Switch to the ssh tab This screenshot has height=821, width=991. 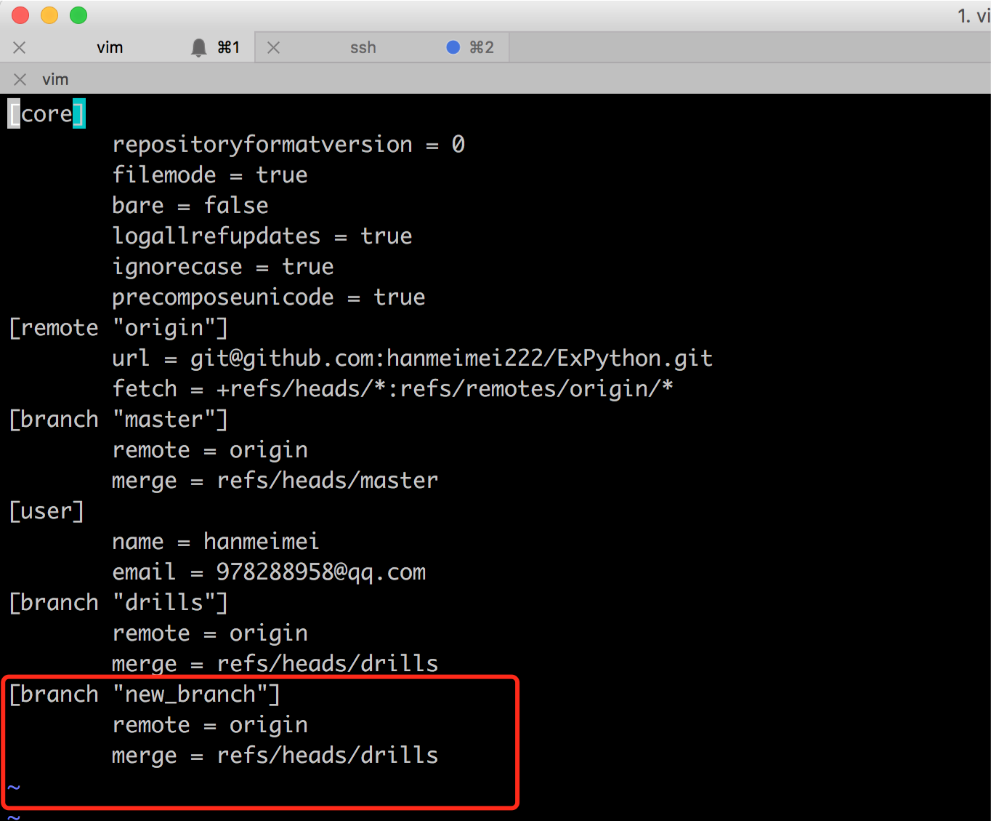(363, 48)
